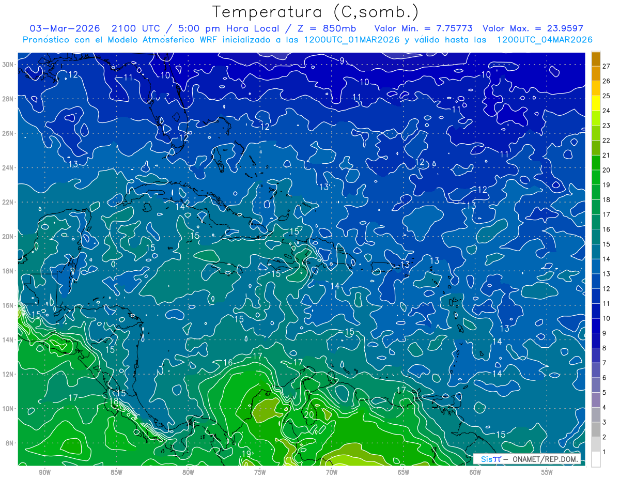Click the '28N' latitude axis label
Viewport: 620px width, 479px height.
coord(8,99)
